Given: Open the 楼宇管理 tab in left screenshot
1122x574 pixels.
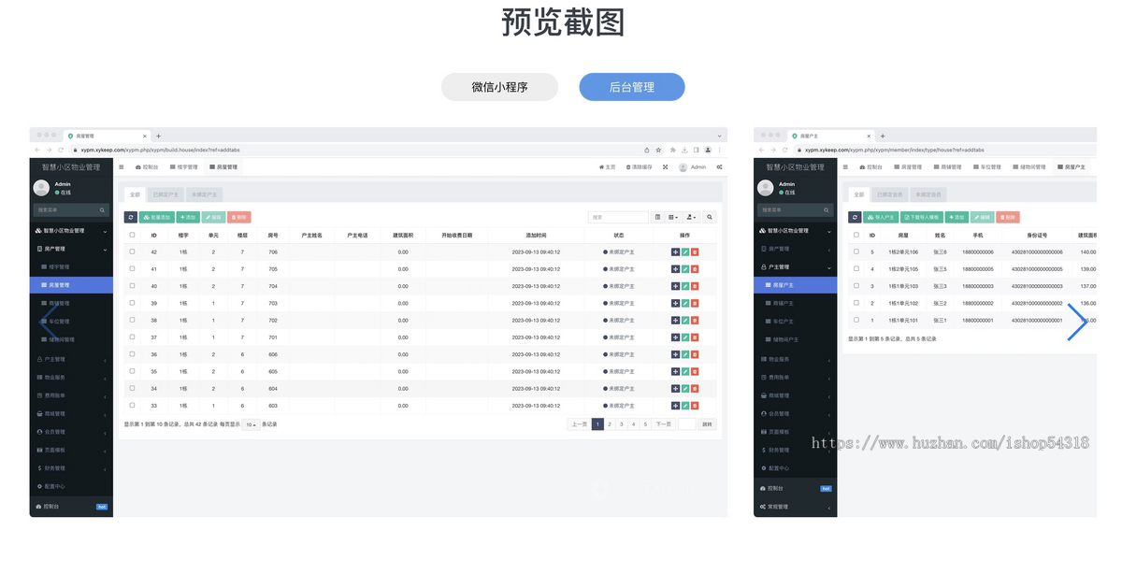Looking at the screenshot, I should (x=183, y=167).
